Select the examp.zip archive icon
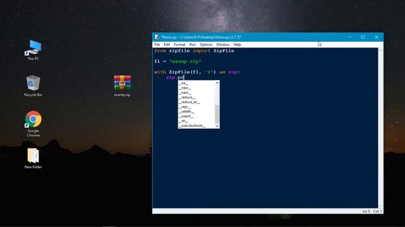This screenshot has height=227, width=405. pos(122,86)
